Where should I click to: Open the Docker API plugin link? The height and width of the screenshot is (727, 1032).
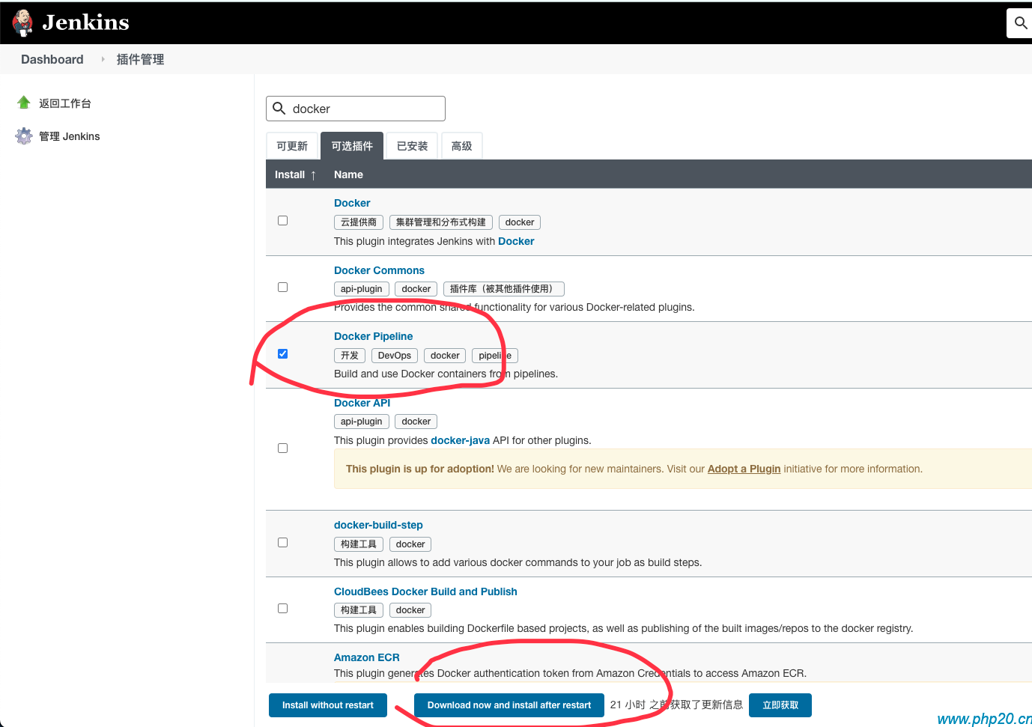tap(362, 403)
